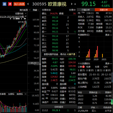Click the 45.23 price cursor label
Screen dimensions: 113x113
[x=34, y=63]
